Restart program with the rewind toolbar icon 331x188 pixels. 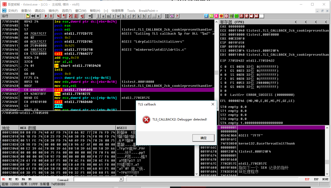point(33,16)
